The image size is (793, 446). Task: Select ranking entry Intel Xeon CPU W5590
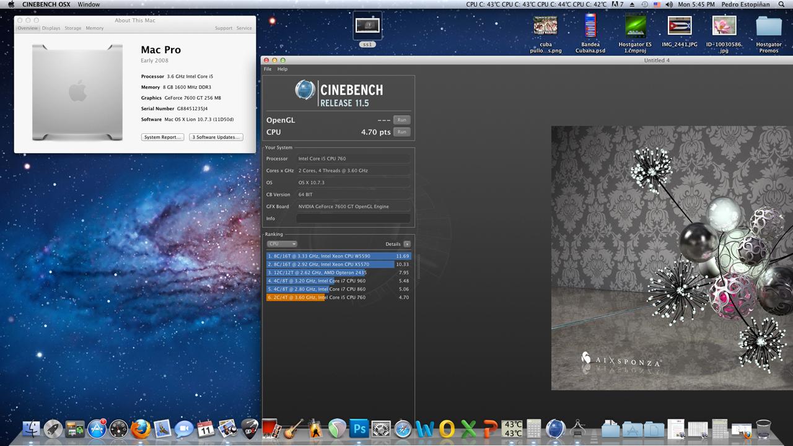pyautogui.click(x=339, y=256)
